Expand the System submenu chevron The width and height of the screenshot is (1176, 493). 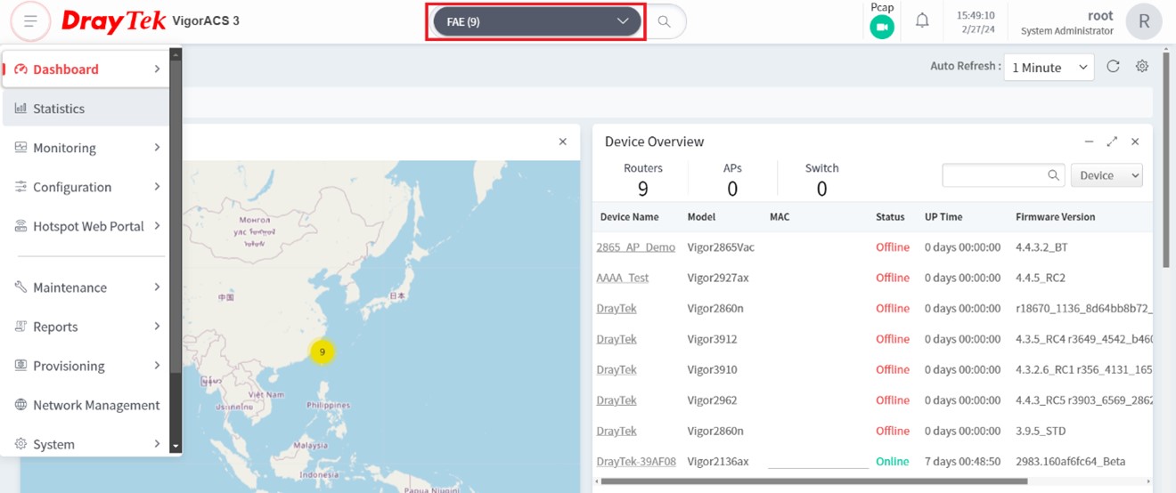(157, 443)
